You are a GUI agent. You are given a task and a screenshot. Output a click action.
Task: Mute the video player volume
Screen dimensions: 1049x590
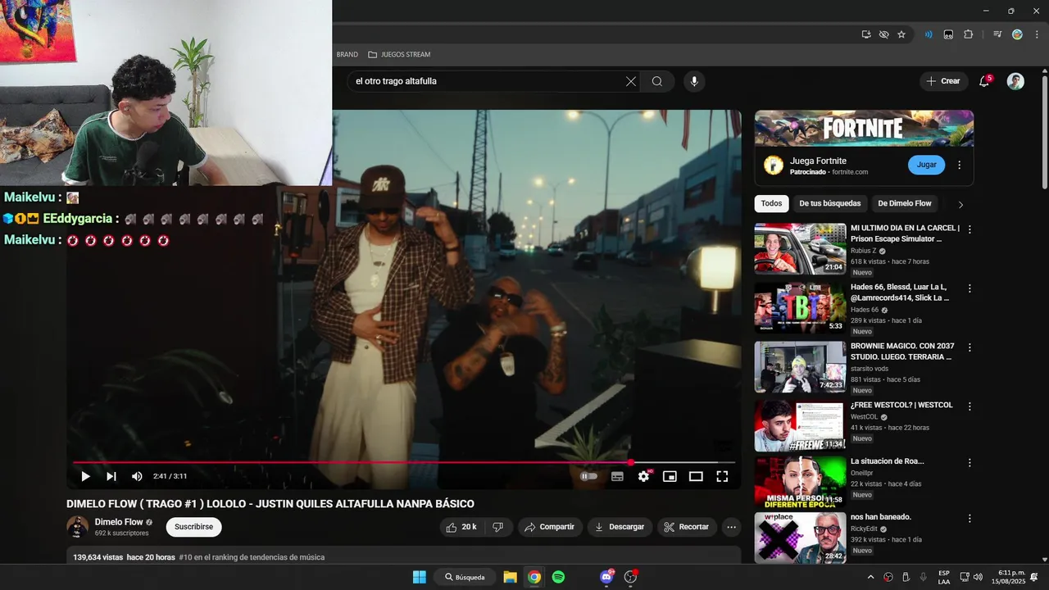[x=137, y=476]
